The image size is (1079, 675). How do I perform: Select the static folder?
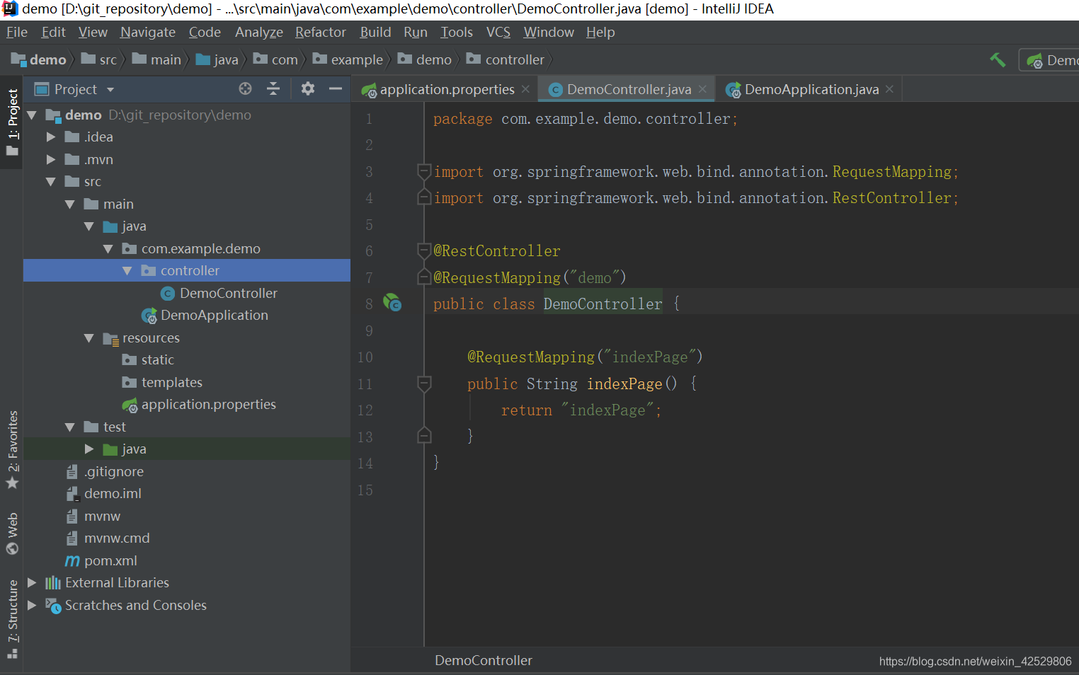[157, 359]
